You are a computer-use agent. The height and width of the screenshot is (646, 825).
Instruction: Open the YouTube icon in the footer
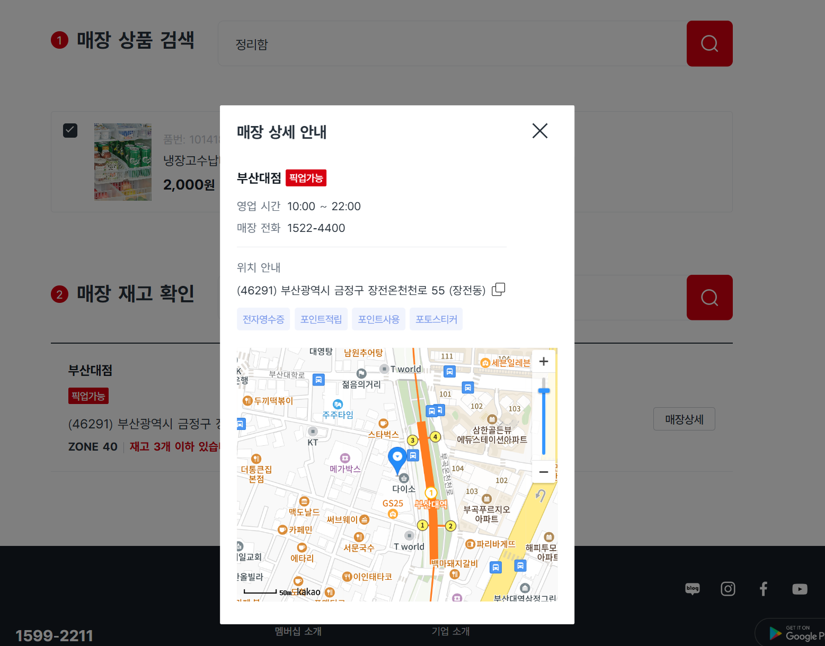[x=800, y=588]
